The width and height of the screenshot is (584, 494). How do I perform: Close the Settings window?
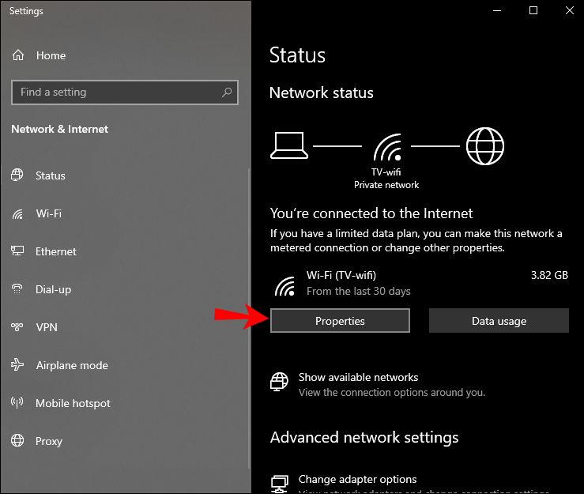pyautogui.click(x=570, y=10)
